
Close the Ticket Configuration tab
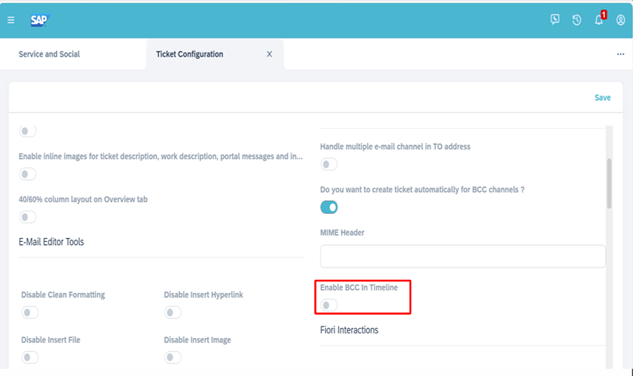tap(269, 54)
